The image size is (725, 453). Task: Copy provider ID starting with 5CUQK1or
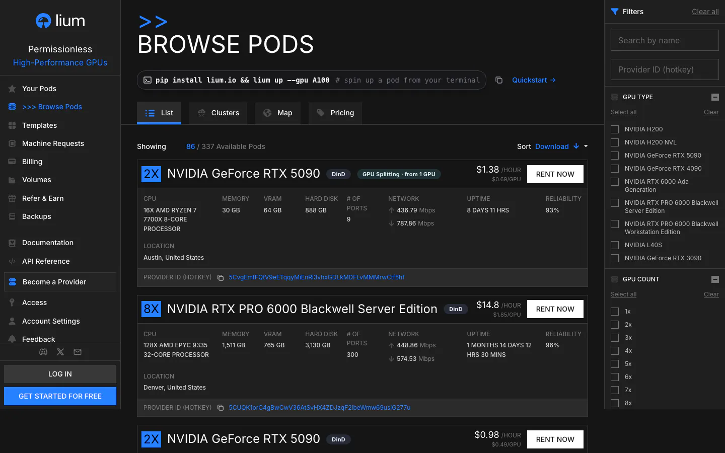pos(221,408)
